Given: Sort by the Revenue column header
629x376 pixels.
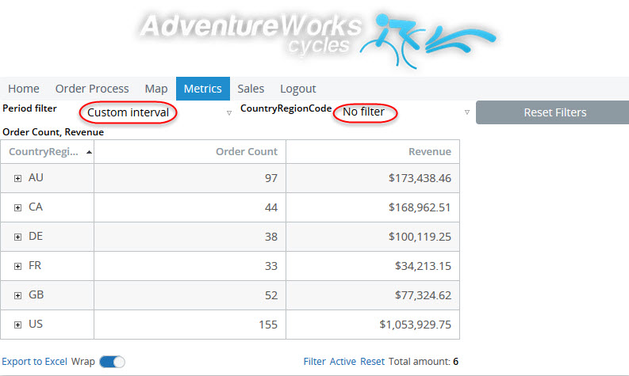Looking at the screenshot, I should [x=429, y=152].
